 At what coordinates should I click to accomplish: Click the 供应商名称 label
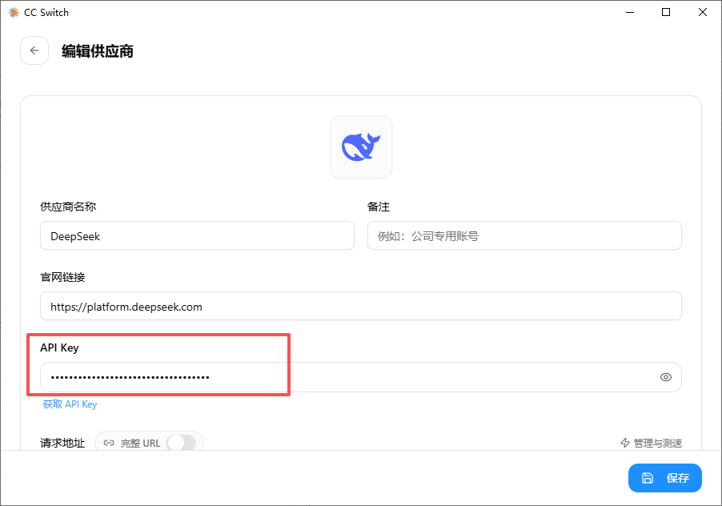click(x=68, y=207)
